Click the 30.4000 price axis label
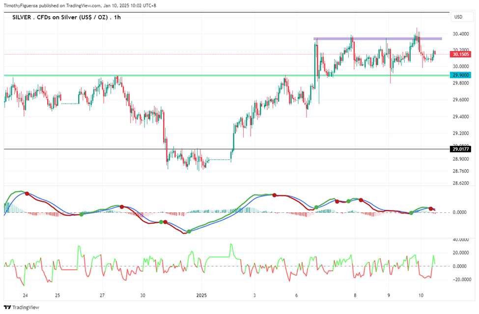 click(x=461, y=34)
